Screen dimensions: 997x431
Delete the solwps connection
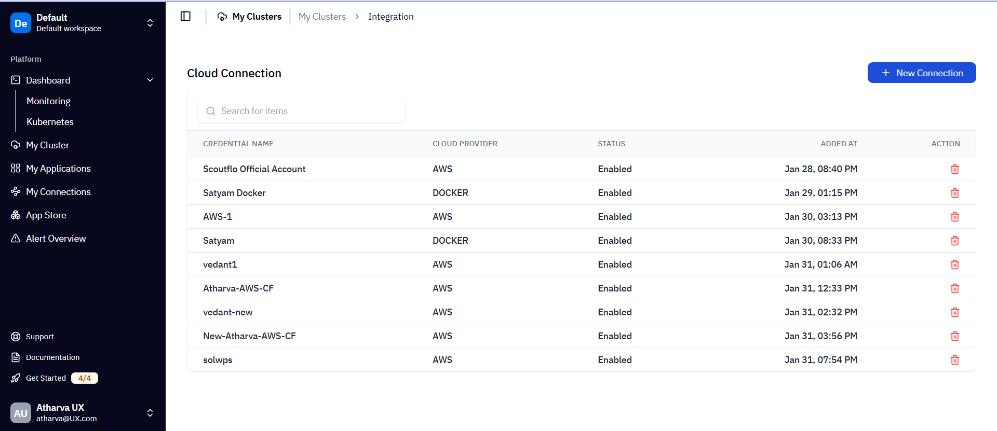point(954,360)
